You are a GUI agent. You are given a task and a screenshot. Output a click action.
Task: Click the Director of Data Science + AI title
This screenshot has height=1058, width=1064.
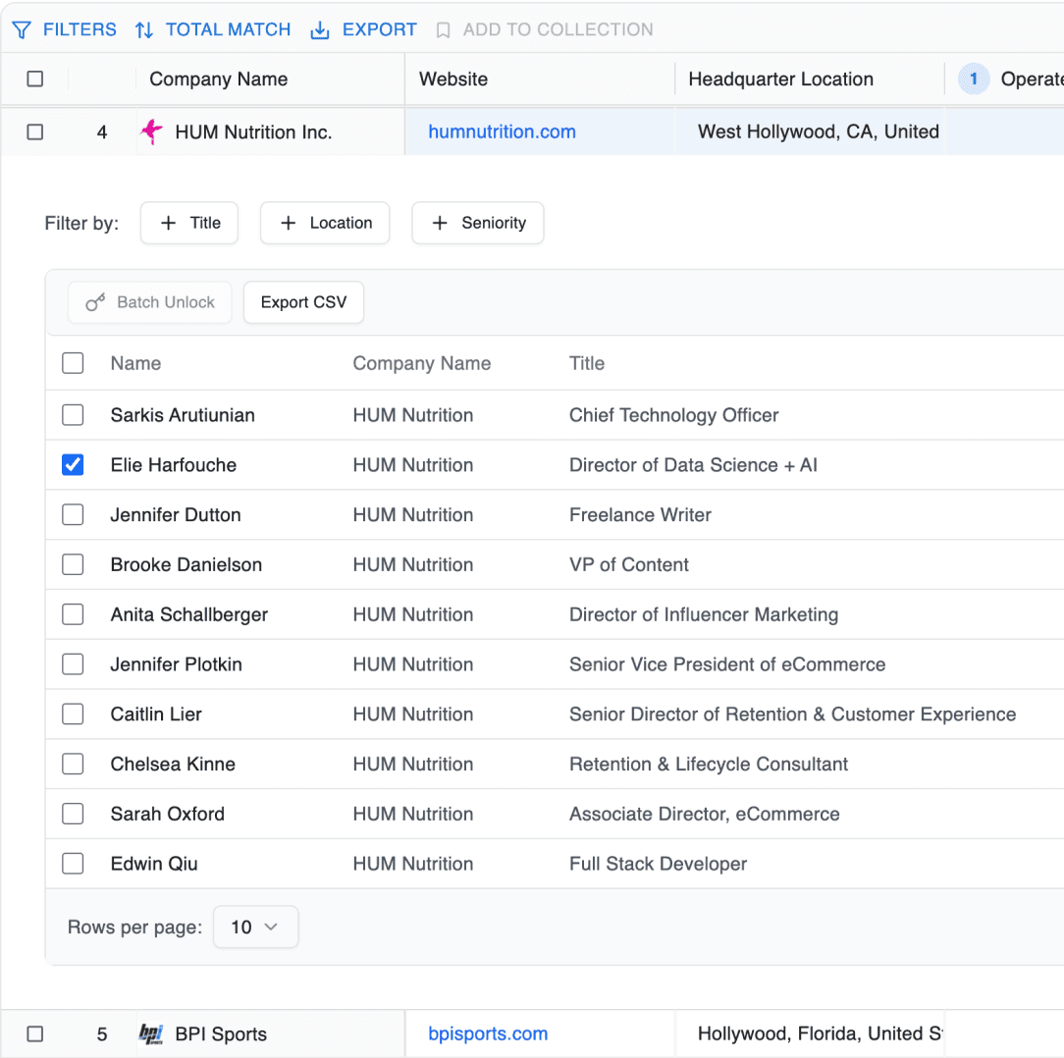(x=694, y=465)
